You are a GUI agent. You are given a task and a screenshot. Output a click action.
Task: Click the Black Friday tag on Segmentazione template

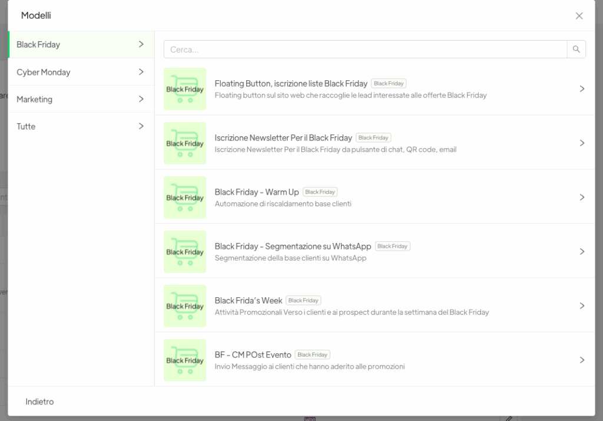pos(392,246)
